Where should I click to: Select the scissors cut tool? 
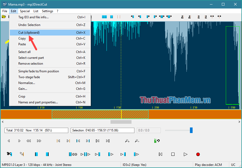coord(9,154)
